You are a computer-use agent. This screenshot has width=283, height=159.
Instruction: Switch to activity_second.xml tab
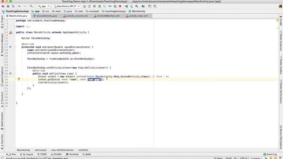[x=77, y=16]
